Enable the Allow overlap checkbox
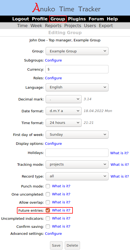 (x=48, y=202)
